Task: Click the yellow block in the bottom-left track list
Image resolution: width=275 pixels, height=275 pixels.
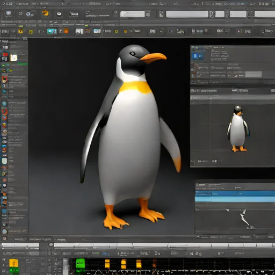Action: pyautogui.click(x=13, y=263)
